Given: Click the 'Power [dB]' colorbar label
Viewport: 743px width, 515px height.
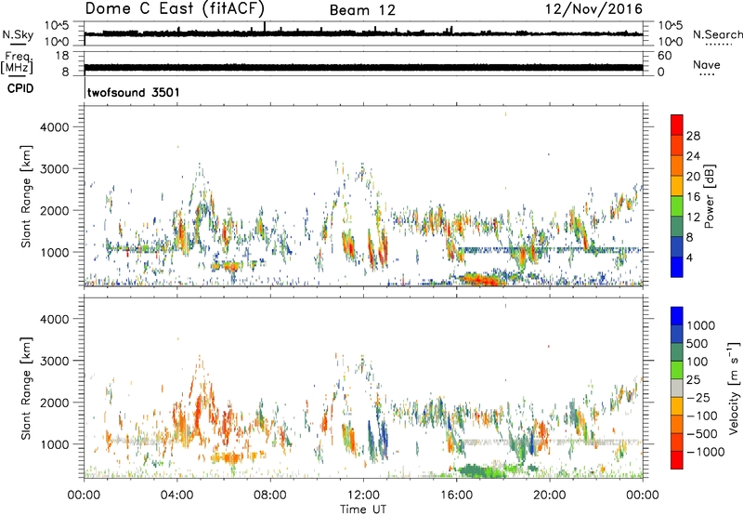Looking at the screenshot, I should coord(709,196).
